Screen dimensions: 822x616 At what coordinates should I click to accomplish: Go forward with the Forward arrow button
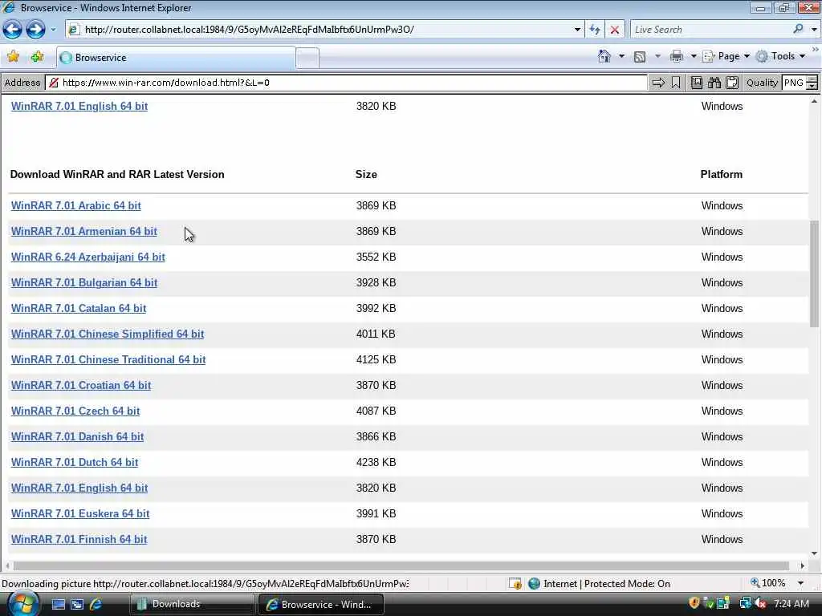pyautogui.click(x=35, y=30)
